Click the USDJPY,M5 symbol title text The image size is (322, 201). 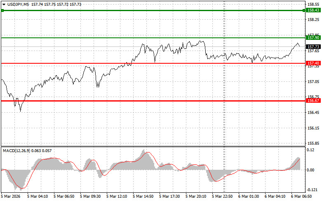point(17,4)
